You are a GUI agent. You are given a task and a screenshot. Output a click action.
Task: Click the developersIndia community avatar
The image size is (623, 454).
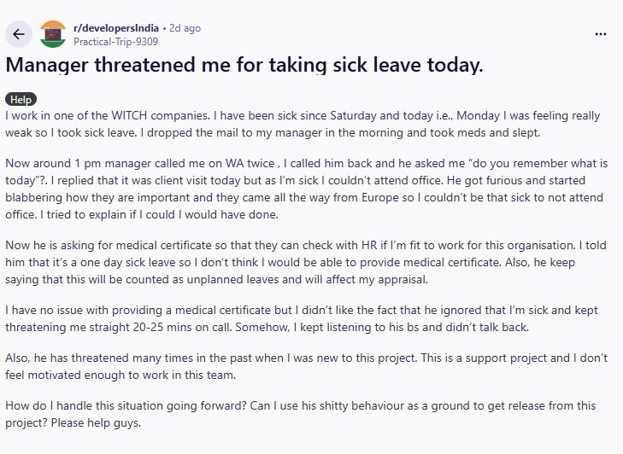tap(53, 34)
